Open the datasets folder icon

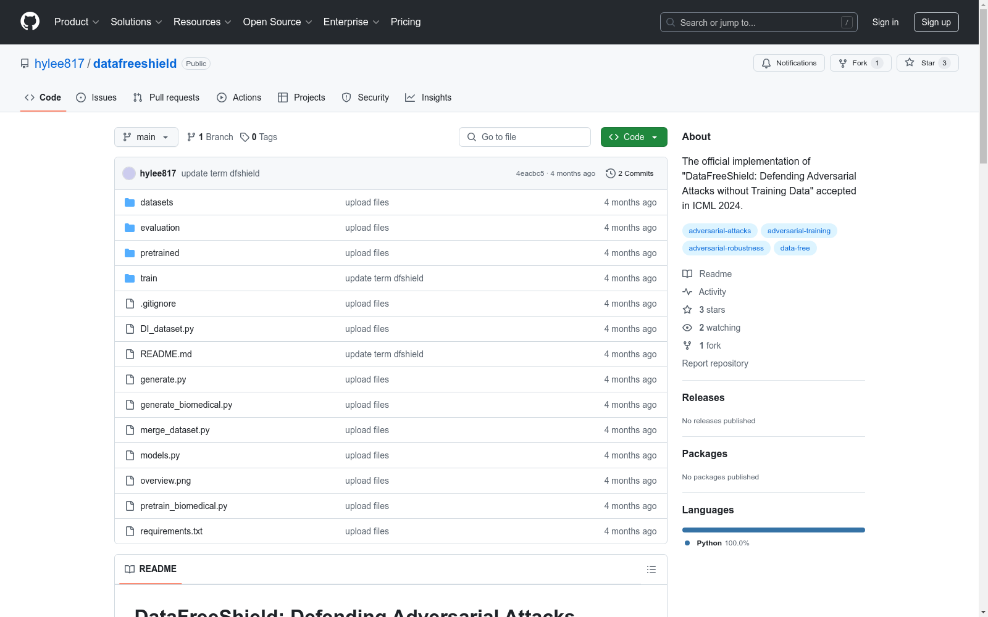click(130, 202)
